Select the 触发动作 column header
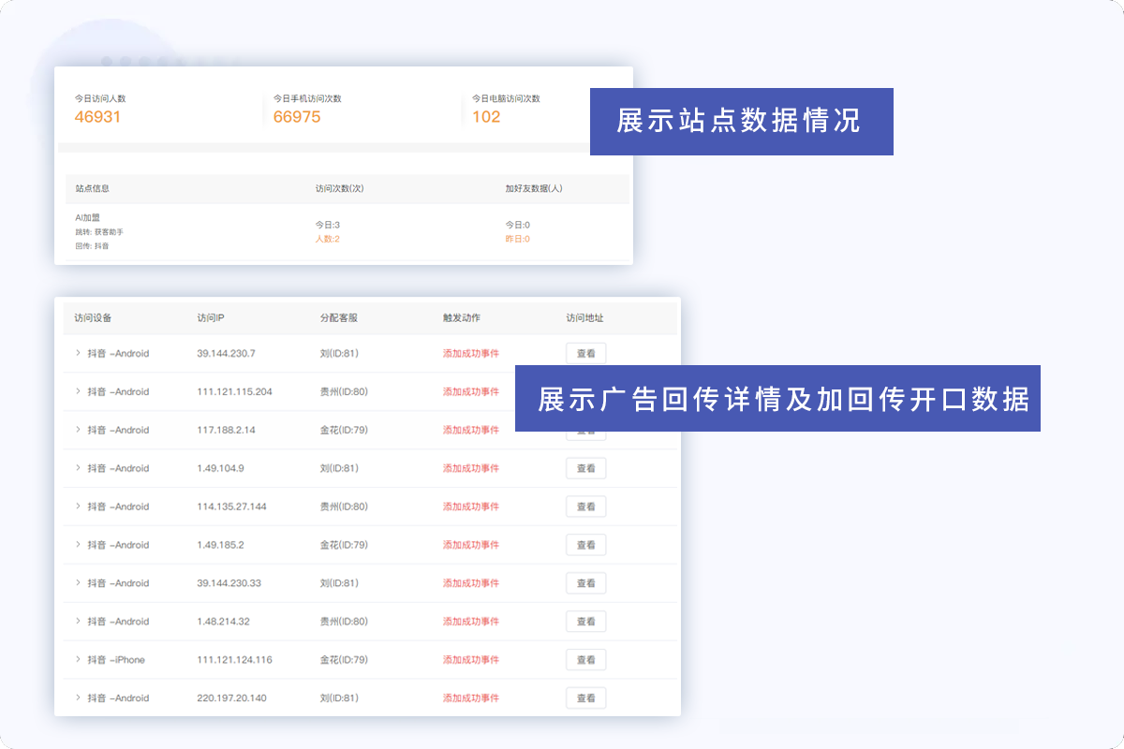The image size is (1124, 749). pos(461,318)
